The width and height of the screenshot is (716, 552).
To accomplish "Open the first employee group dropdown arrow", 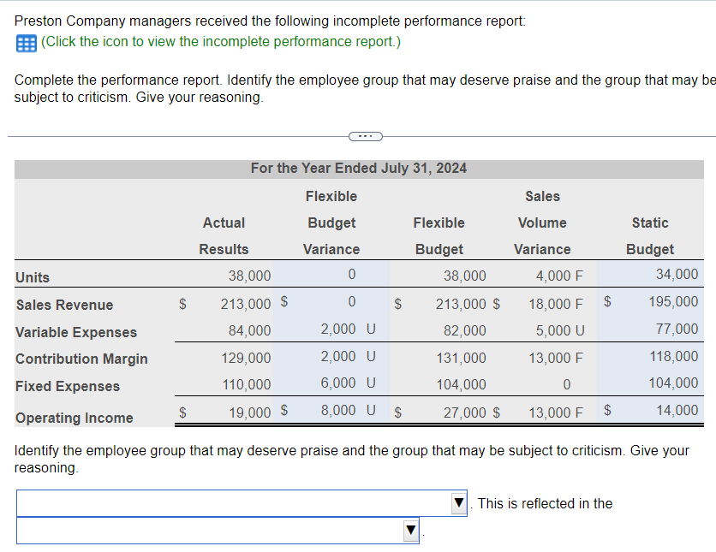I will click(x=459, y=503).
